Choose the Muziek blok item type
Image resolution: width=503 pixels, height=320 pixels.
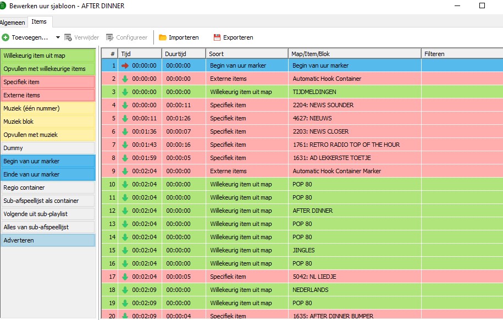pyautogui.click(x=48, y=122)
